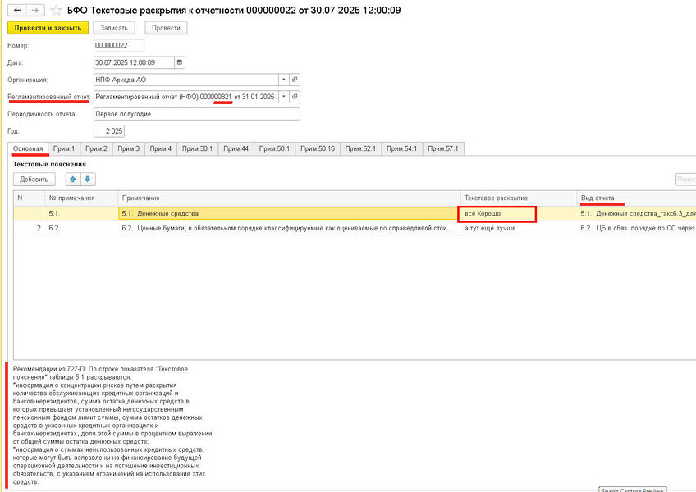Open the regulated report via its open icon
The height and width of the screenshot is (492, 696).
295,97
